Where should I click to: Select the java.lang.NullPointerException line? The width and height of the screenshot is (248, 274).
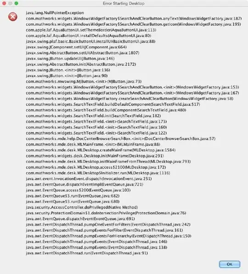click(55, 13)
